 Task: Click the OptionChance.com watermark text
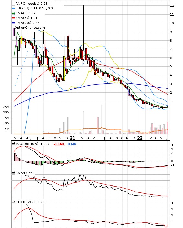(30, 28)
